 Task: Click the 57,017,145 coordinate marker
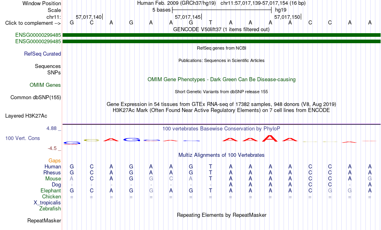pyautogui.click(x=188, y=17)
